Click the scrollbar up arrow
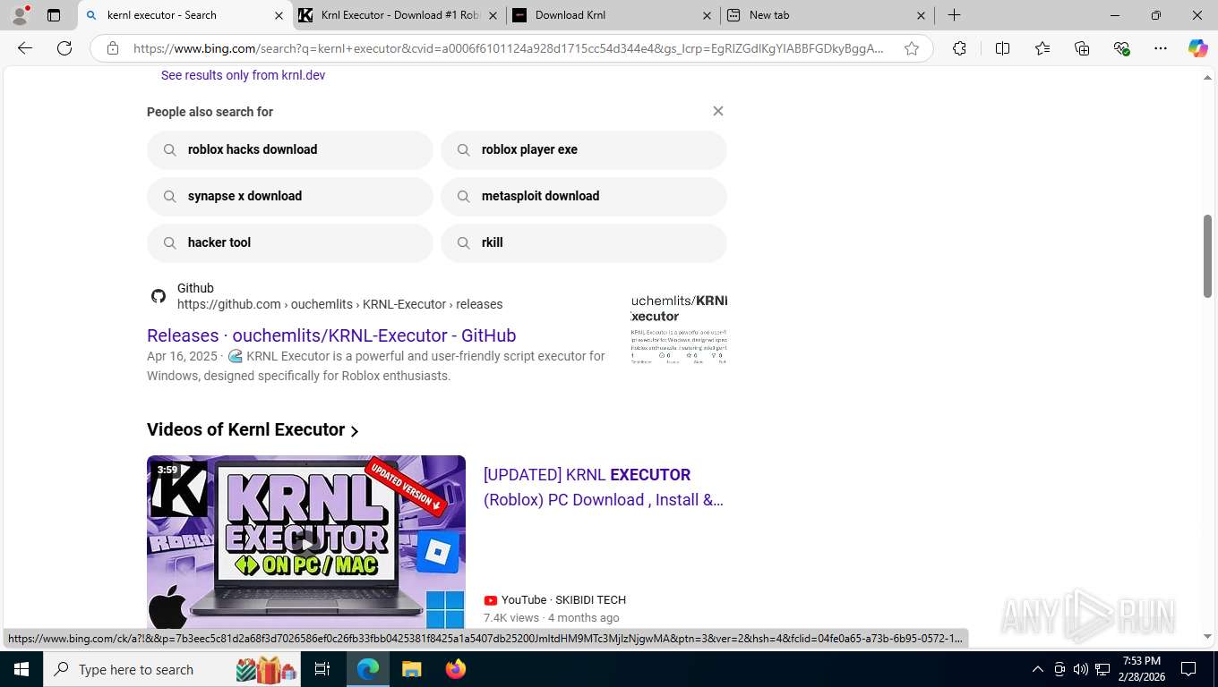Screen dimensions: 1218x687 click(1207, 77)
